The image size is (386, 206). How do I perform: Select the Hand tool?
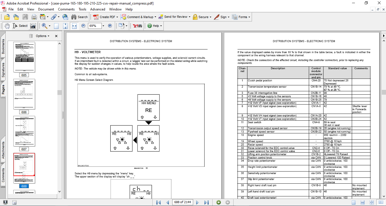click(x=7, y=26)
